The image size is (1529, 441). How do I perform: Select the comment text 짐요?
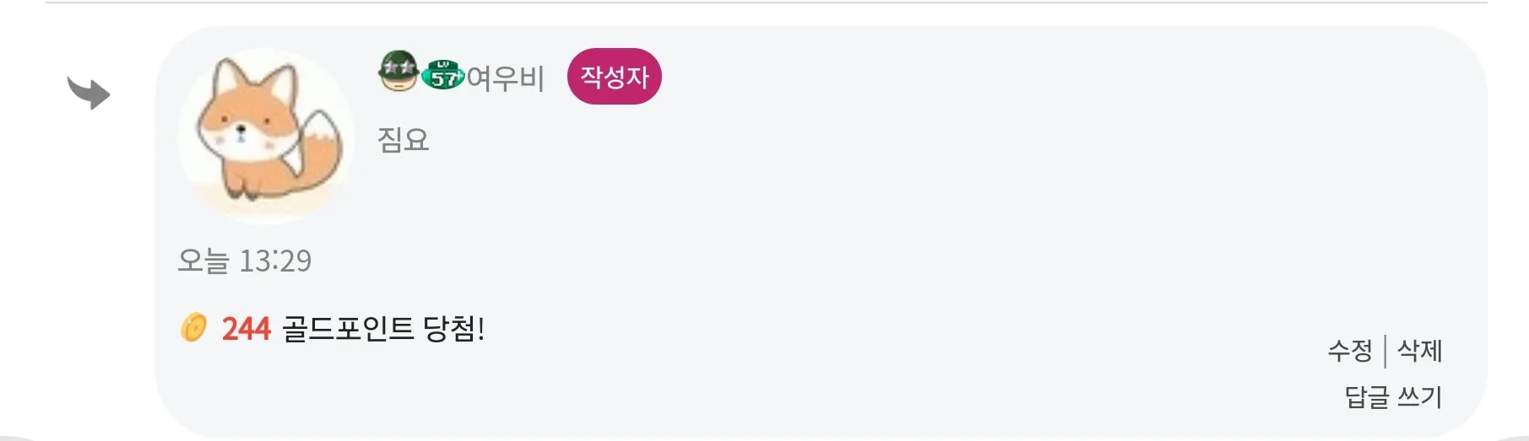pyautogui.click(x=403, y=139)
